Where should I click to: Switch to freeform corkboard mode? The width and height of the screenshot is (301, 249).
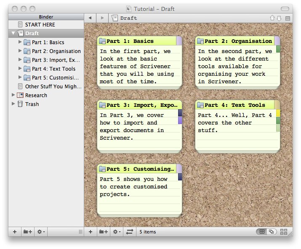(x=272, y=231)
